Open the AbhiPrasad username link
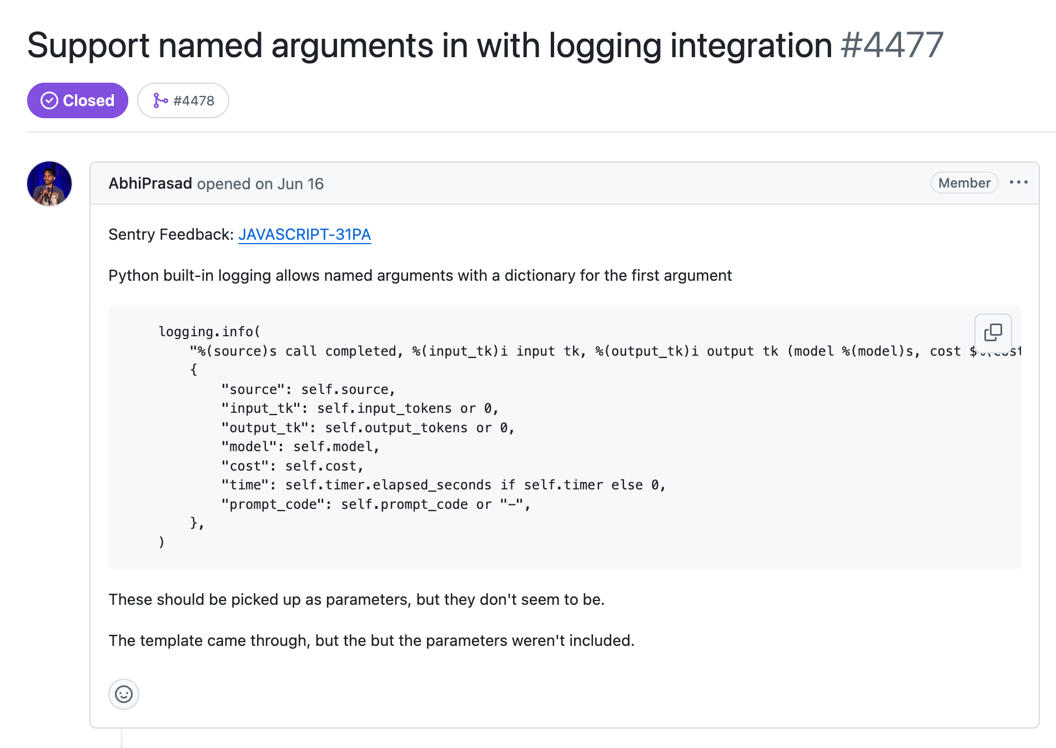Image resolution: width=1056 pixels, height=748 pixels. pos(150,184)
